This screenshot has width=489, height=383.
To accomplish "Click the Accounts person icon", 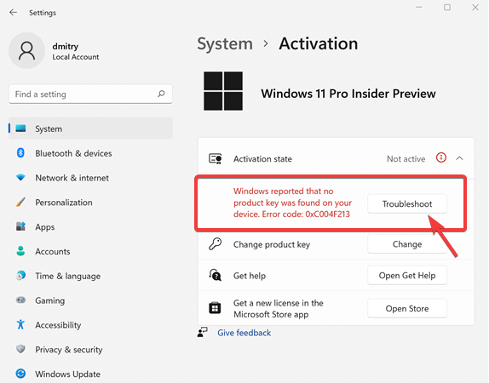I will pos(20,251).
